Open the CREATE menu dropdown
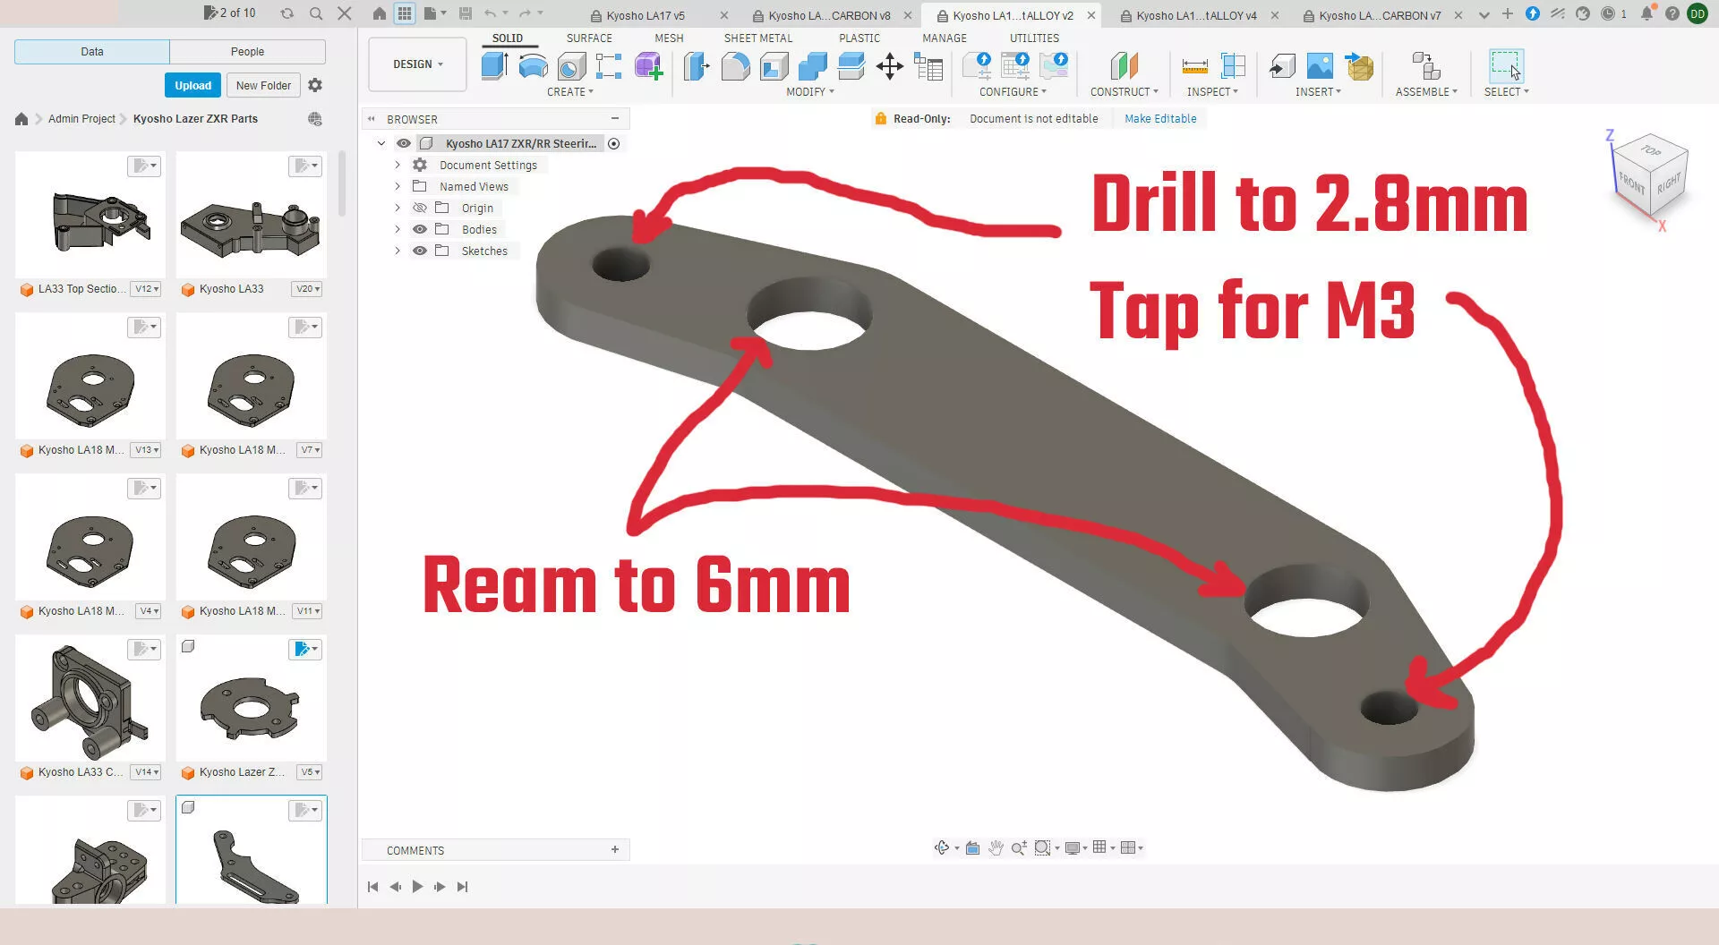This screenshot has height=945, width=1719. click(569, 92)
